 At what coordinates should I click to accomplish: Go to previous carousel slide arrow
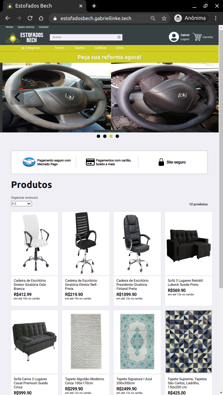click(x=17, y=98)
